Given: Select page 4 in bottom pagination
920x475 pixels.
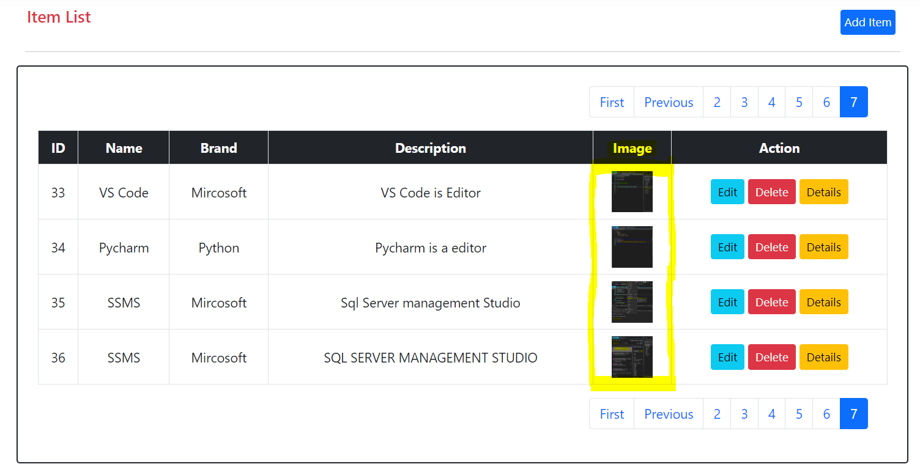Looking at the screenshot, I should pyautogui.click(x=772, y=414).
